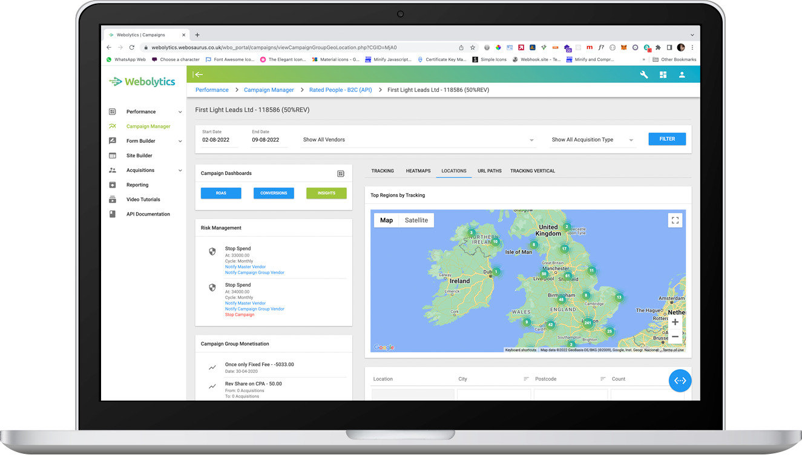
Task: Reload the current page
Action: (132, 47)
